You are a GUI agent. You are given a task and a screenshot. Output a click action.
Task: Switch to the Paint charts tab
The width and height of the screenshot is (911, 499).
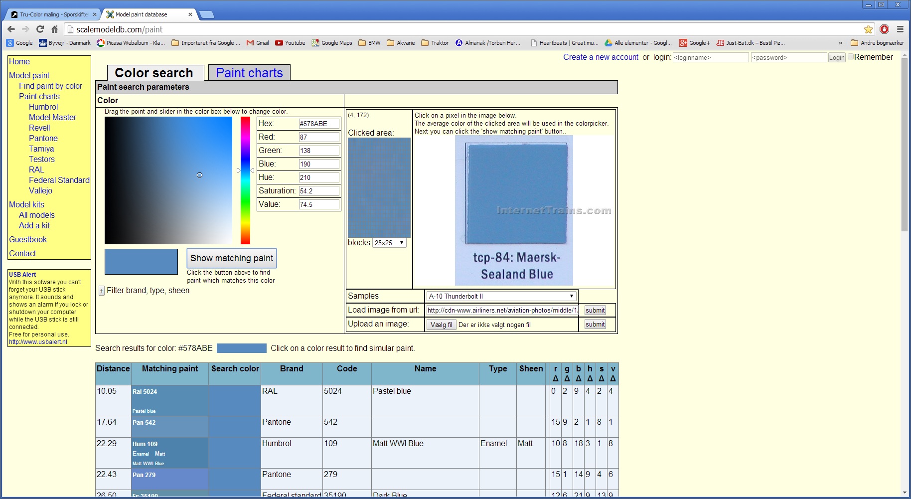(249, 73)
